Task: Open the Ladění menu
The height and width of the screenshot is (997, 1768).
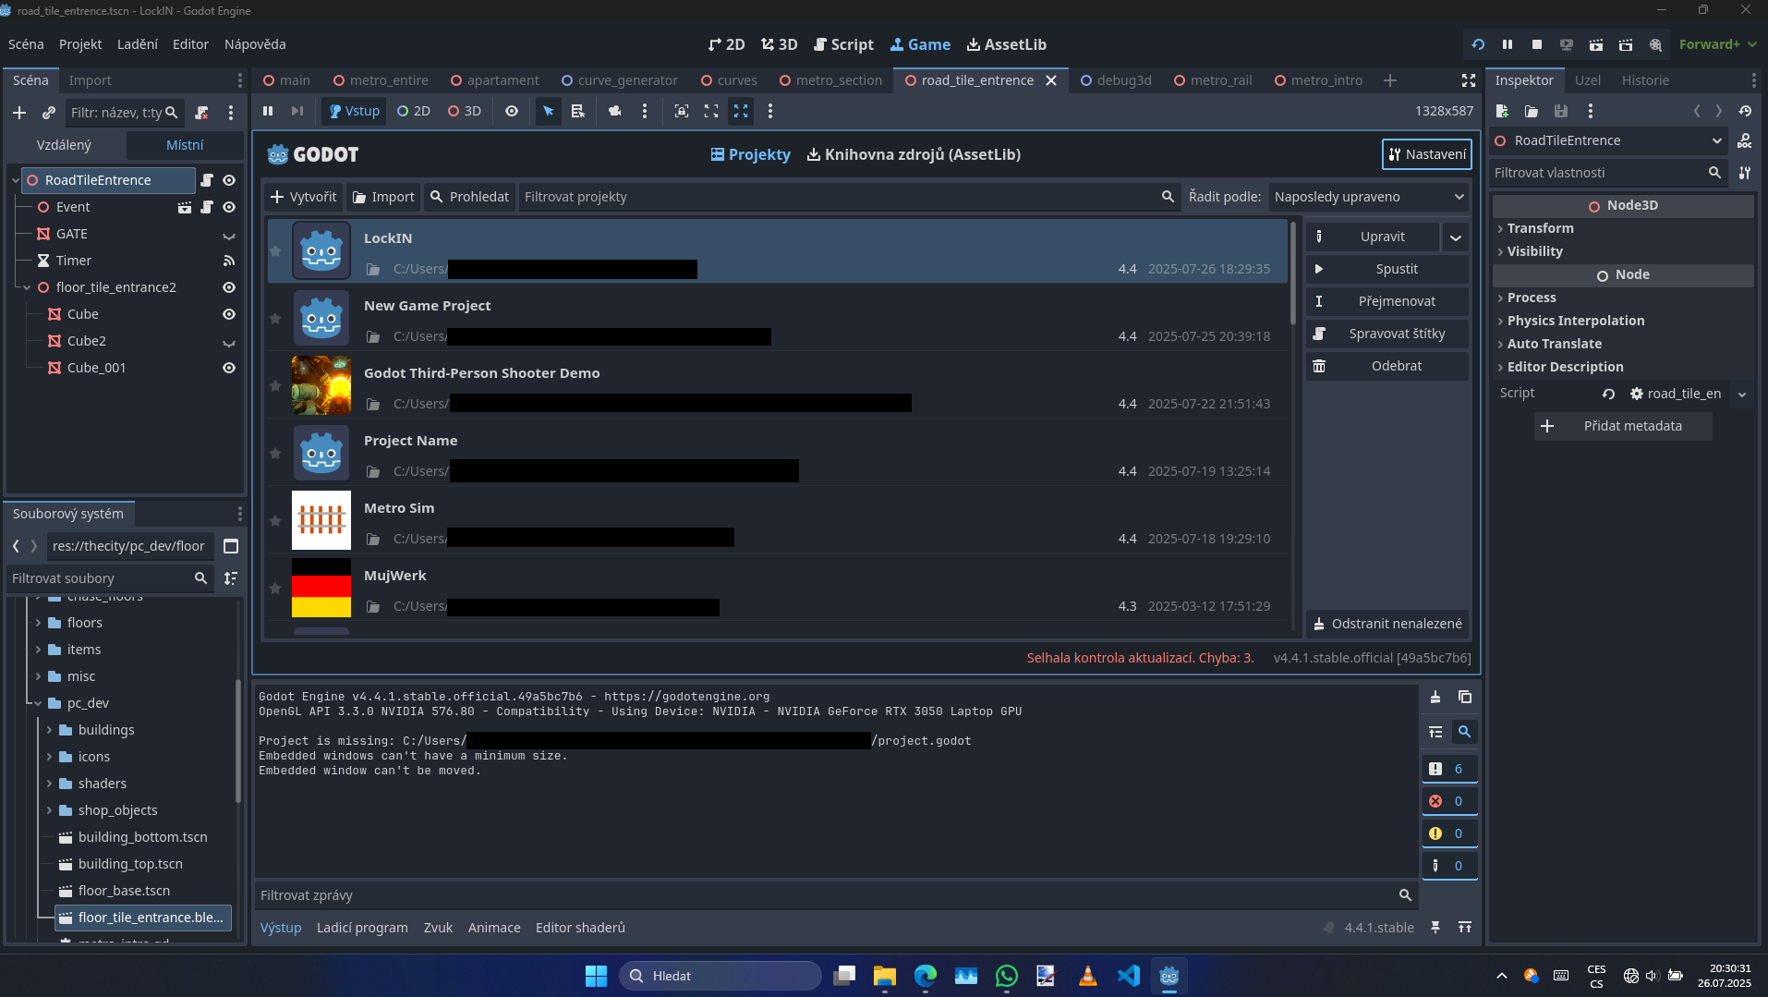Action: point(138,44)
